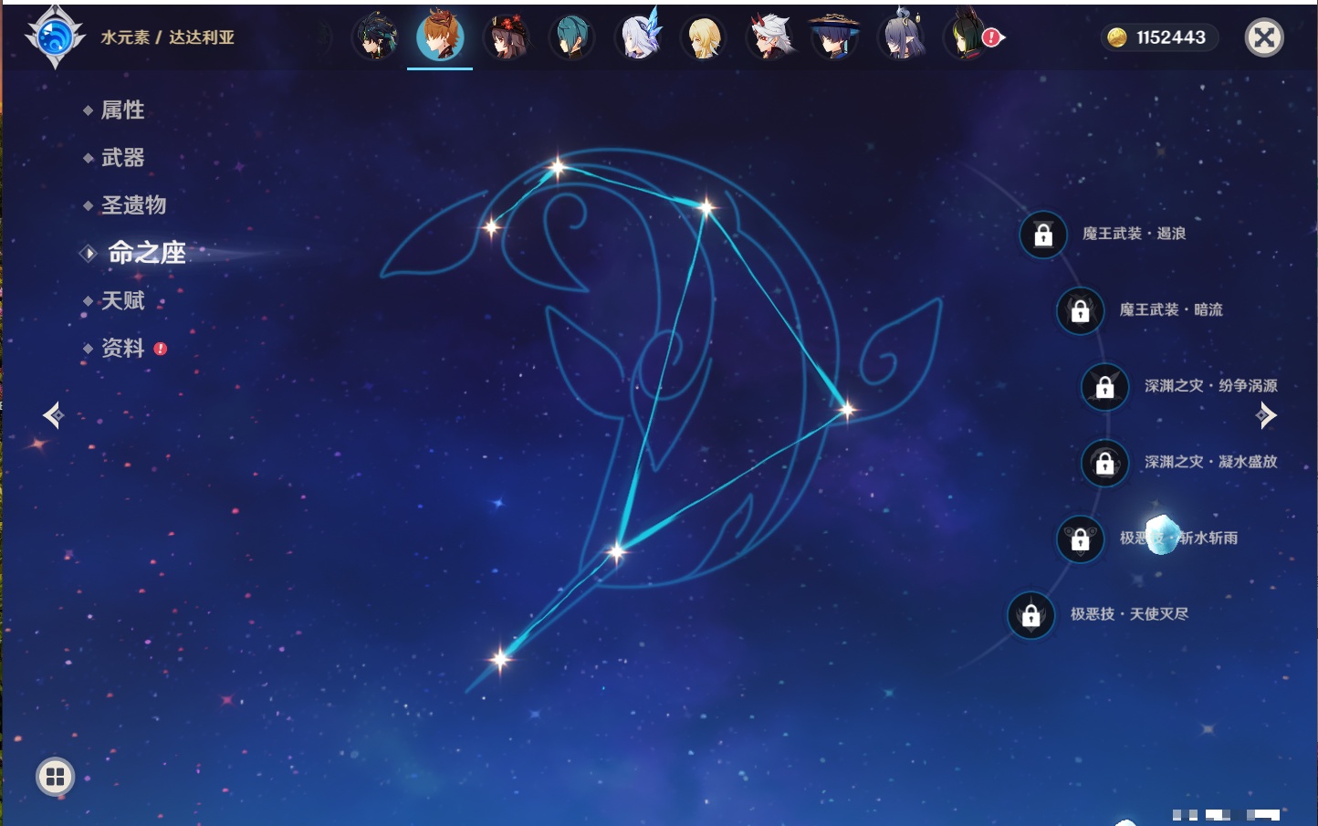
Task: Close the character screen with X
Action: [x=1264, y=37]
